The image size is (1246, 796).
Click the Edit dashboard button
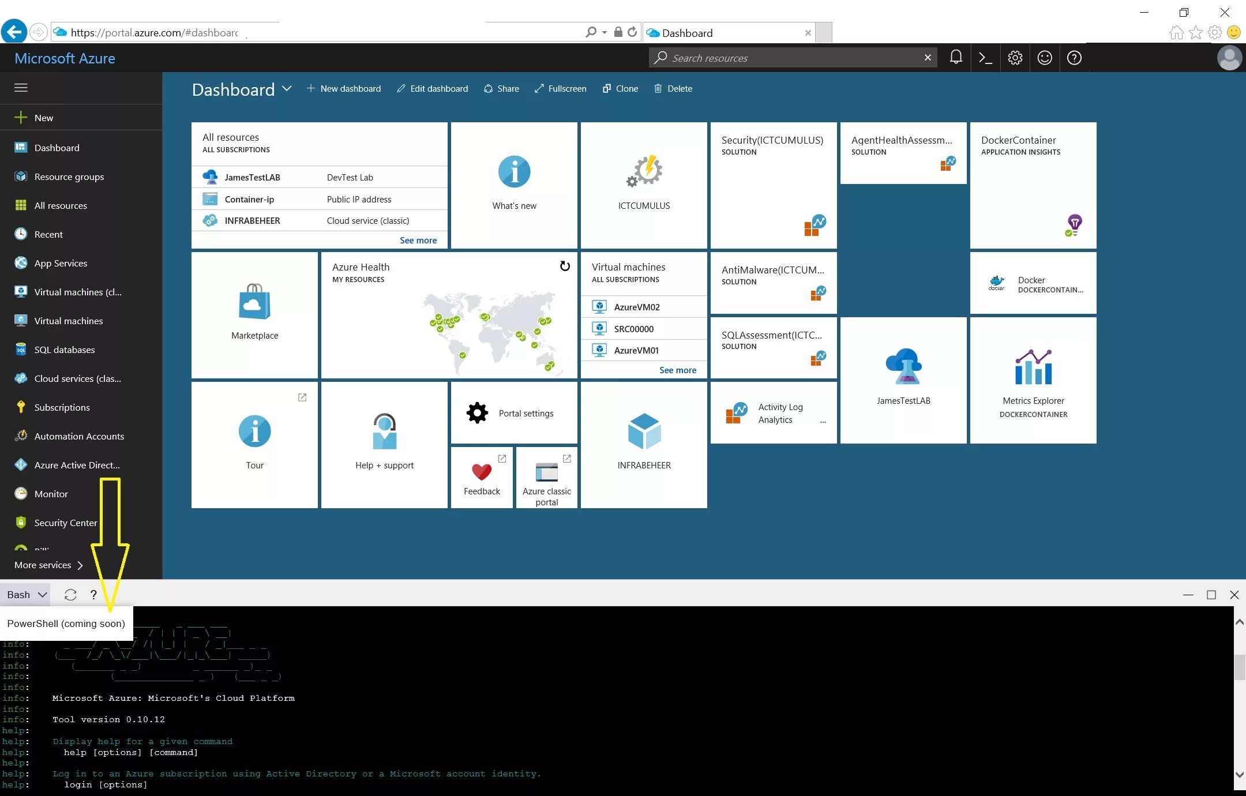pyautogui.click(x=433, y=89)
